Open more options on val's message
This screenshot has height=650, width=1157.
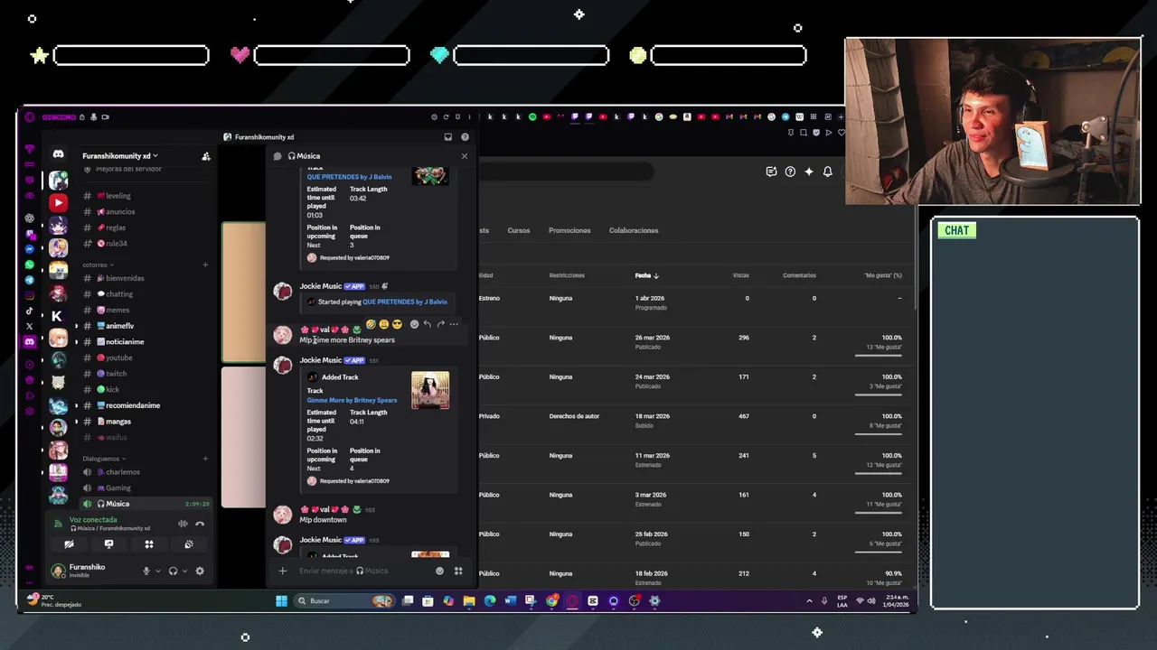tap(454, 324)
